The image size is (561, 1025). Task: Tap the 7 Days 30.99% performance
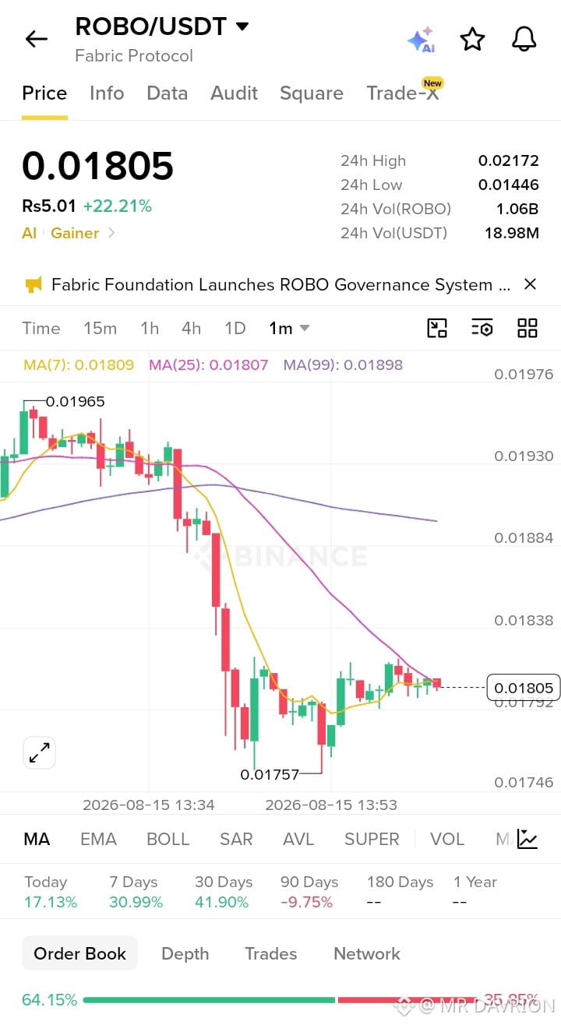[136, 892]
